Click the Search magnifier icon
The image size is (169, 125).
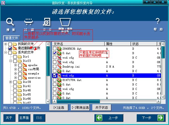[10, 22]
